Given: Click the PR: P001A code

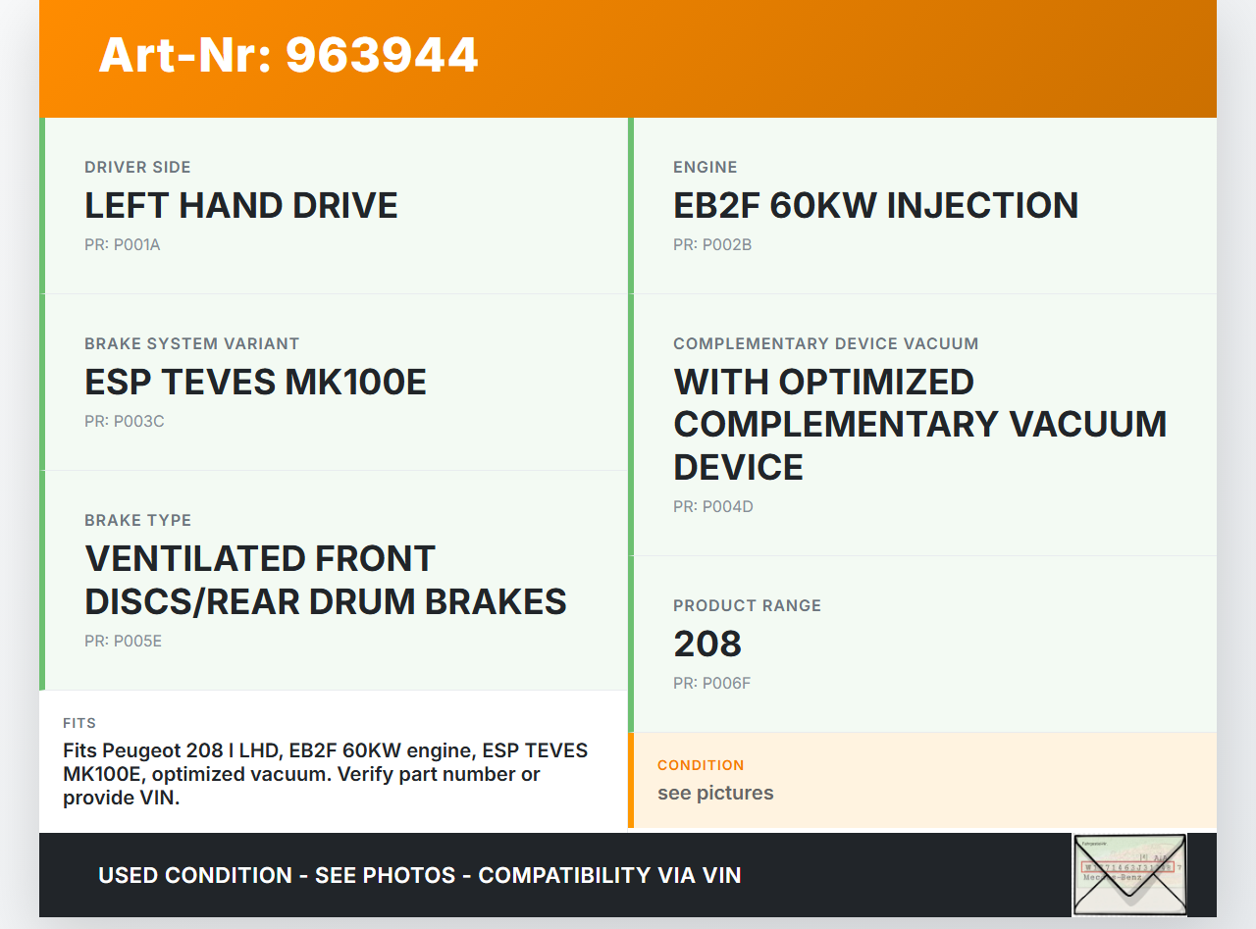Looking at the screenshot, I should (x=122, y=245).
